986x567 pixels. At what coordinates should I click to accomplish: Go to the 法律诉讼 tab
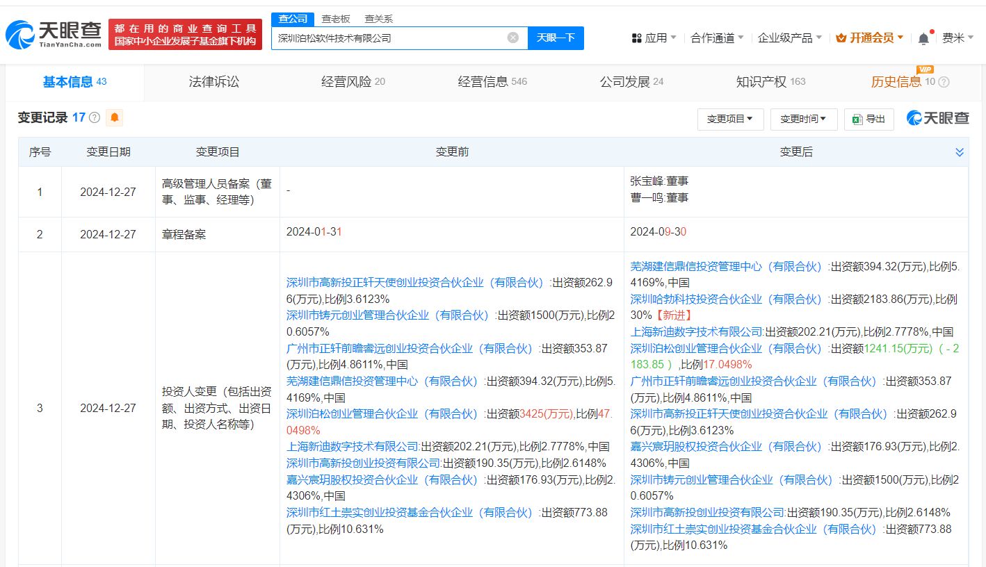(213, 82)
